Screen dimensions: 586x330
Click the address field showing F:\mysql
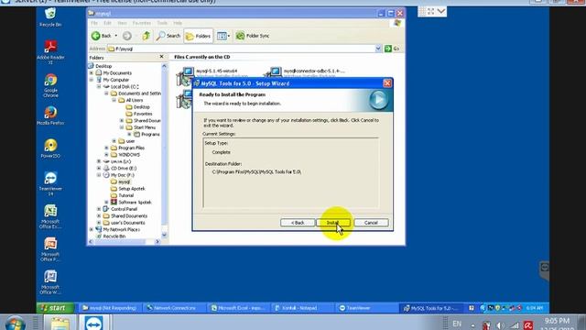[241, 49]
